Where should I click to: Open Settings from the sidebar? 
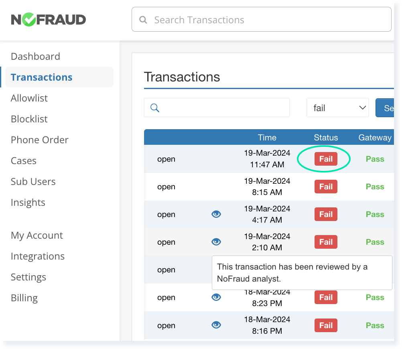click(x=28, y=277)
